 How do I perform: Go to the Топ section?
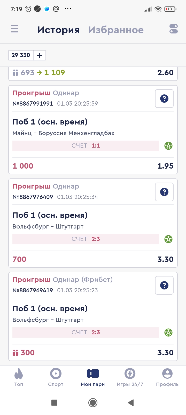pos(19,378)
